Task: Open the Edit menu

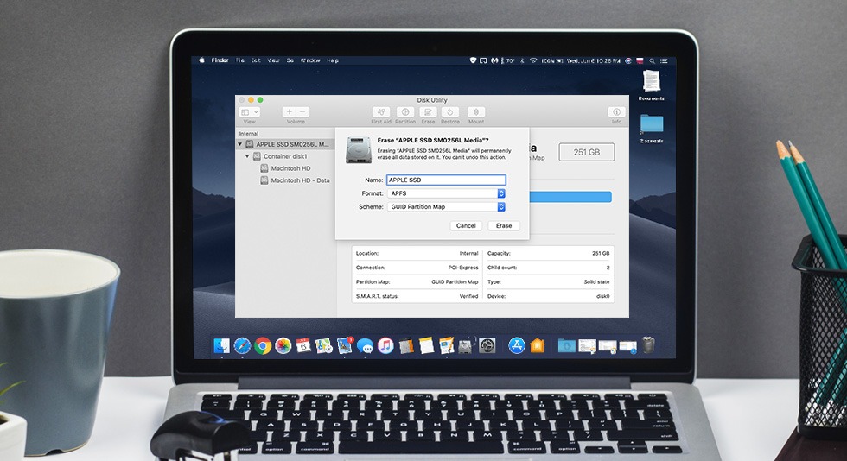Action: (x=256, y=60)
